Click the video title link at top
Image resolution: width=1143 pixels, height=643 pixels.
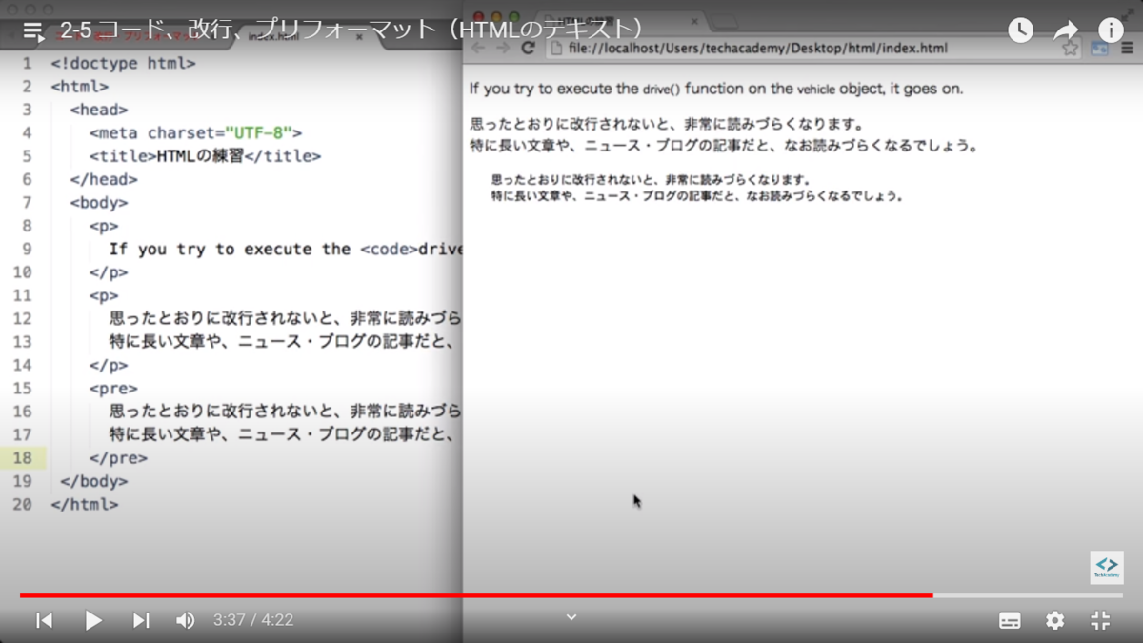tap(351, 30)
